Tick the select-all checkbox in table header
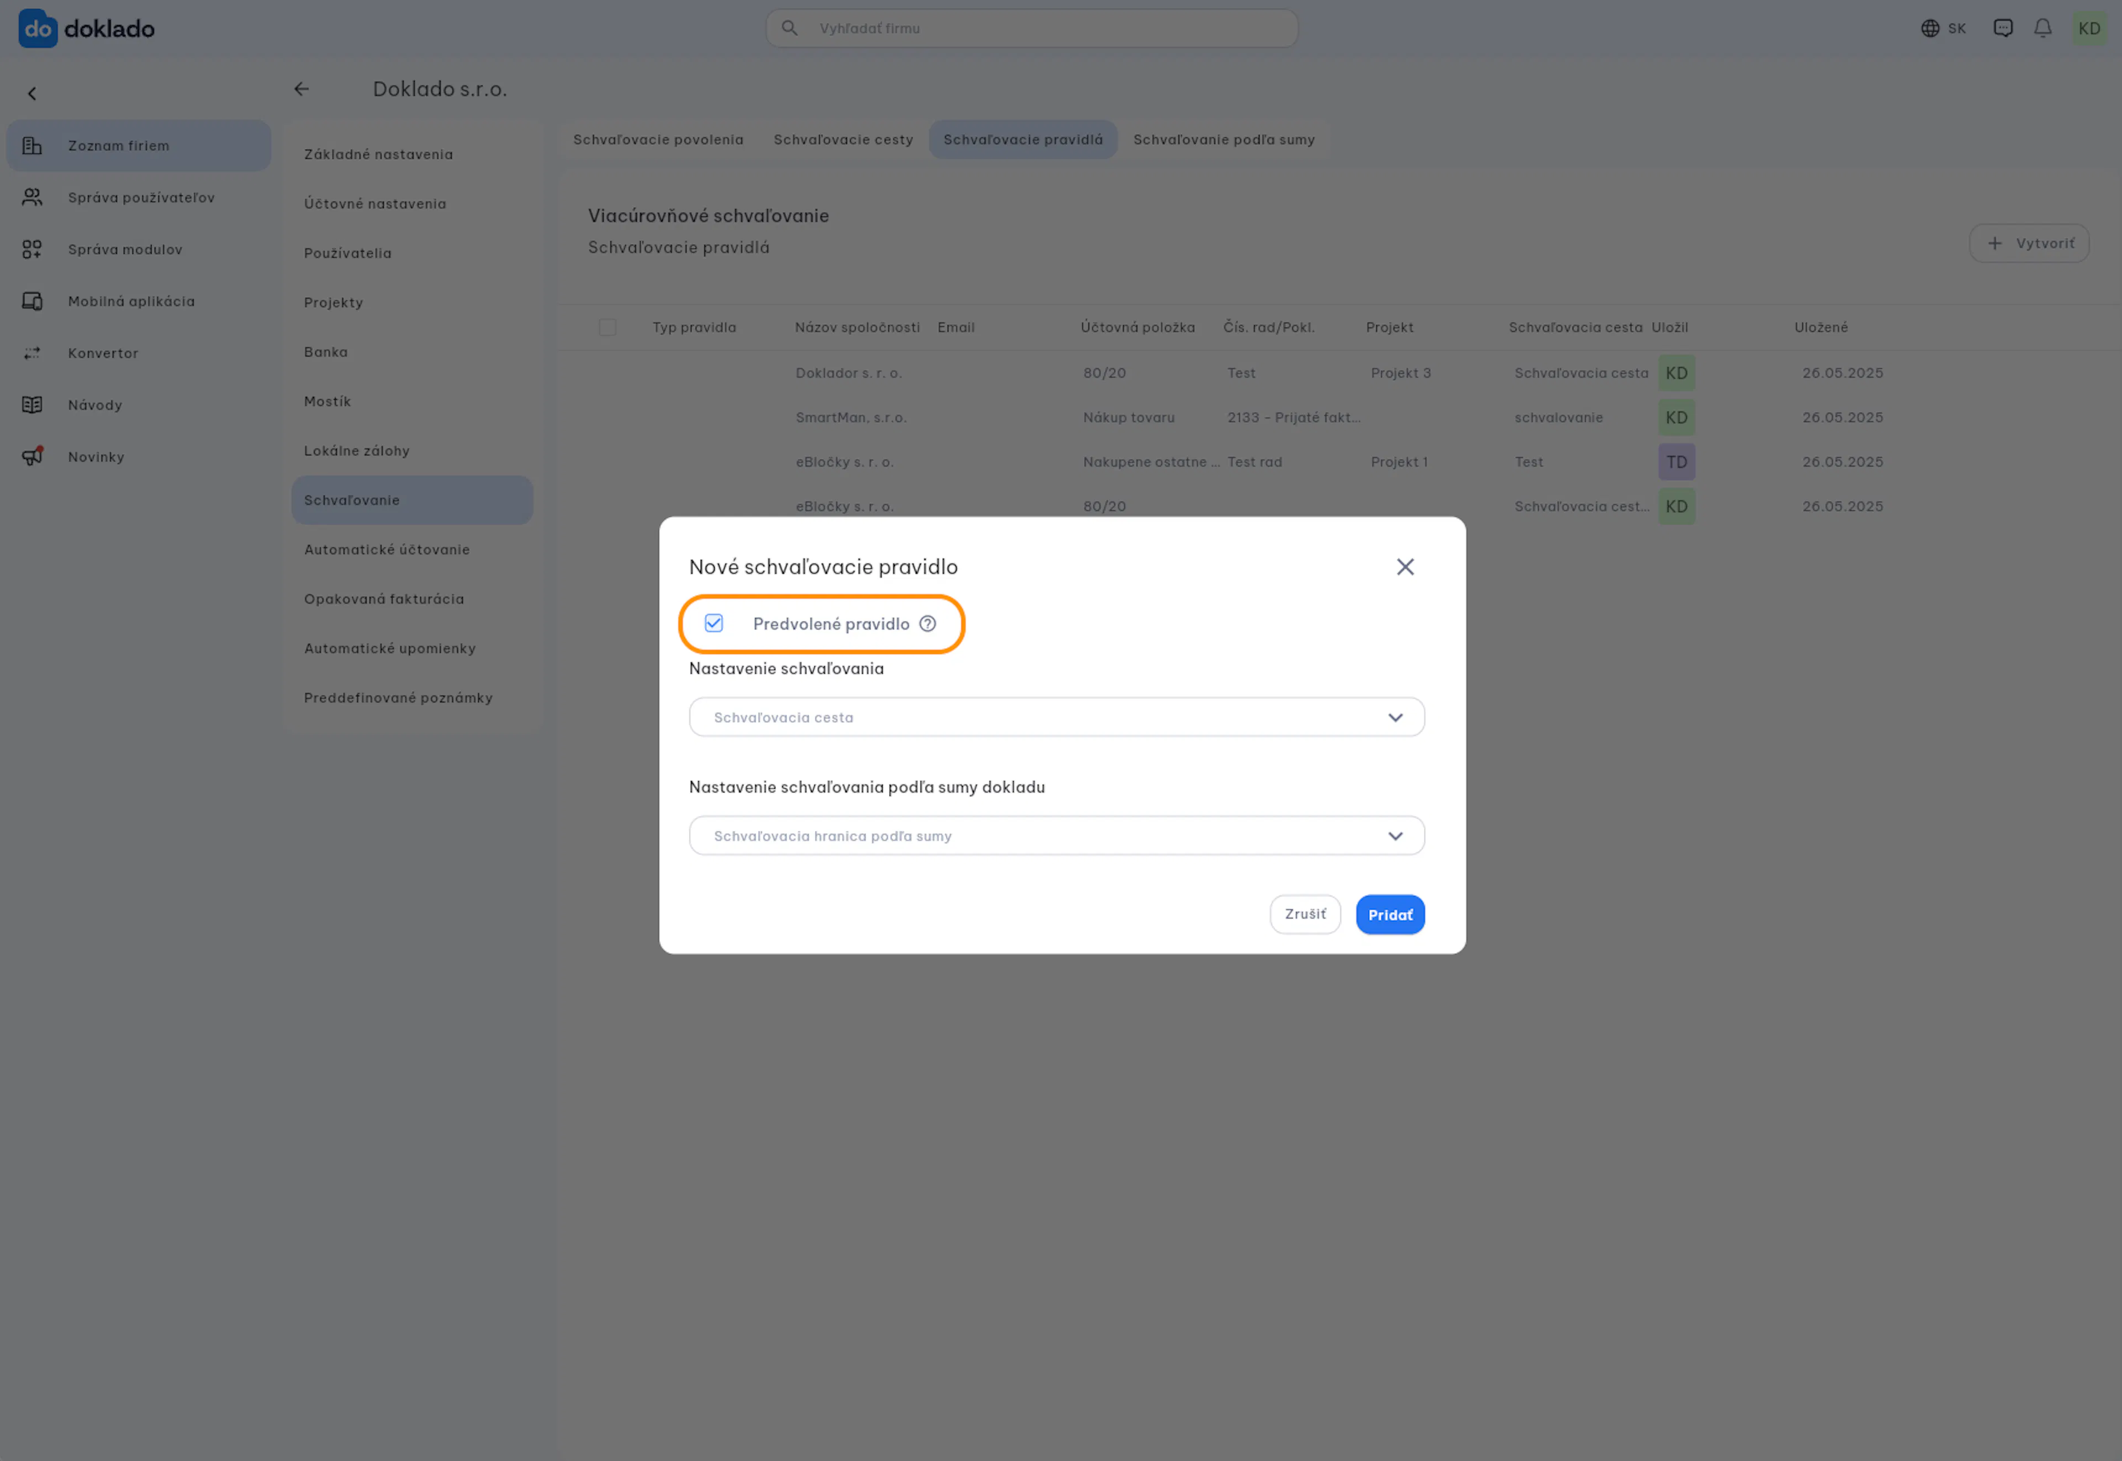2122x1461 pixels. pos(607,328)
